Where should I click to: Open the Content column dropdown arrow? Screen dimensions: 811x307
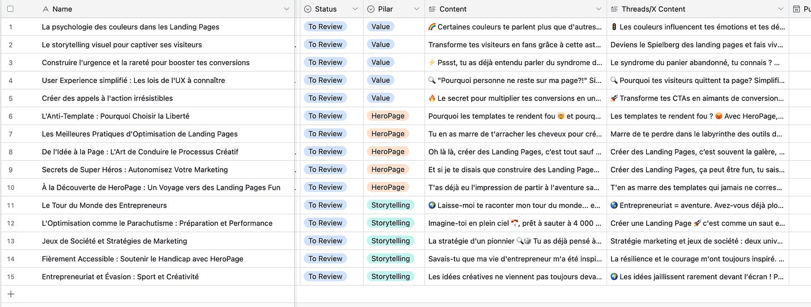598,9
